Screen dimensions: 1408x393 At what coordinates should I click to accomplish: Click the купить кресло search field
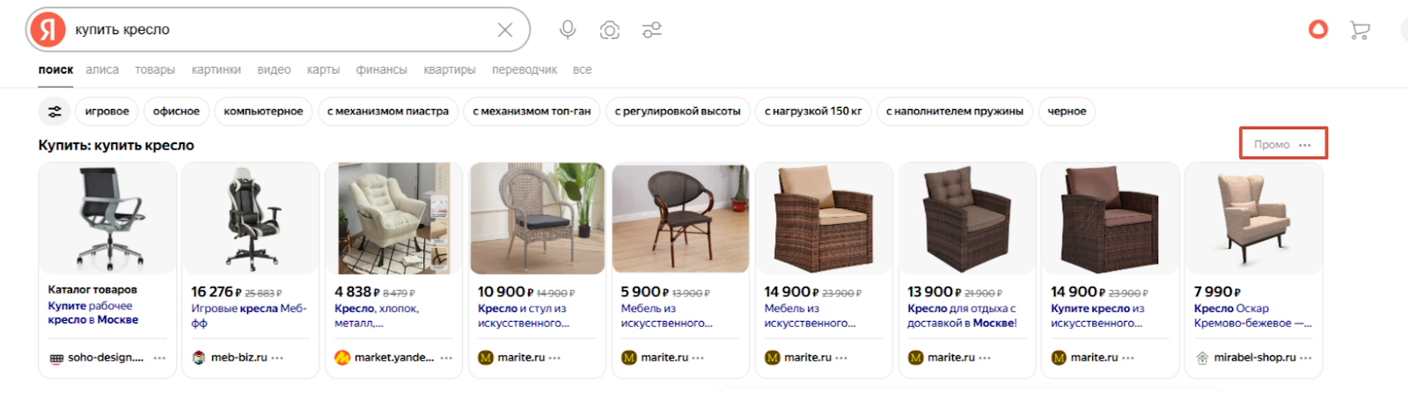click(282, 30)
